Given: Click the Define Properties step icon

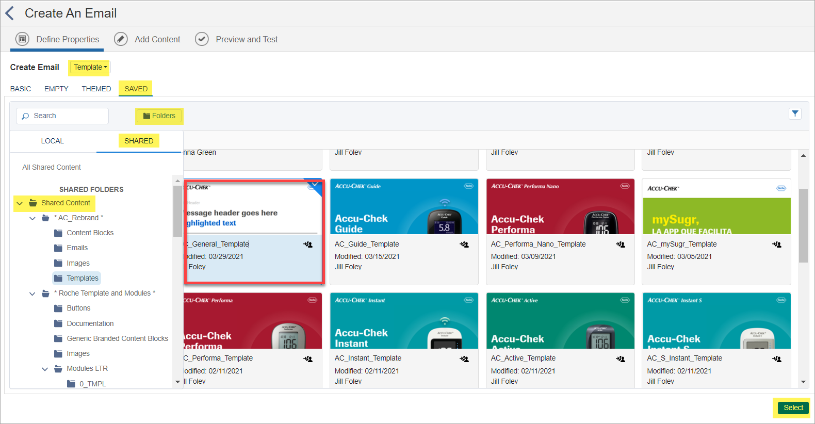Looking at the screenshot, I should tap(22, 39).
